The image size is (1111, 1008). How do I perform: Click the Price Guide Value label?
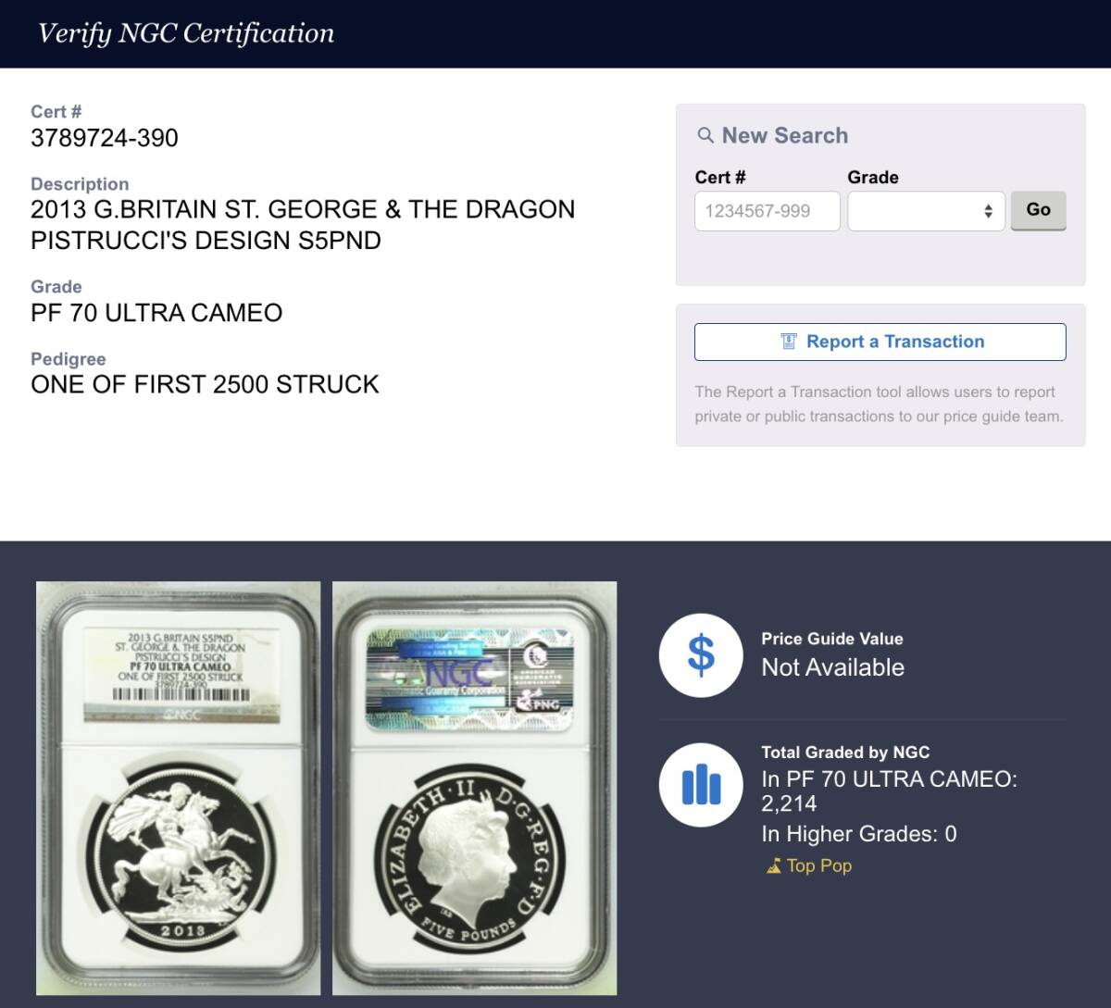coord(832,639)
